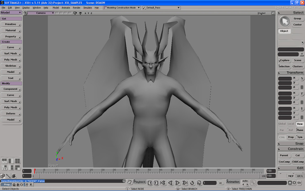Open Default_Pass dropdown
This screenshot has height=191, width=305.
click(x=161, y=8)
